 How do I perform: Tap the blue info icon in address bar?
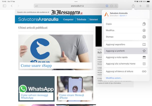(107, 6)
